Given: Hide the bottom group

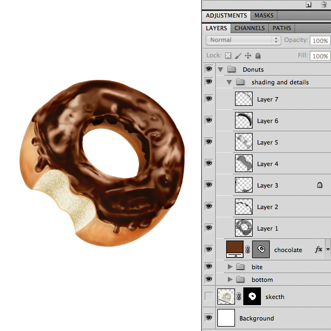Looking at the screenshot, I should (209, 279).
